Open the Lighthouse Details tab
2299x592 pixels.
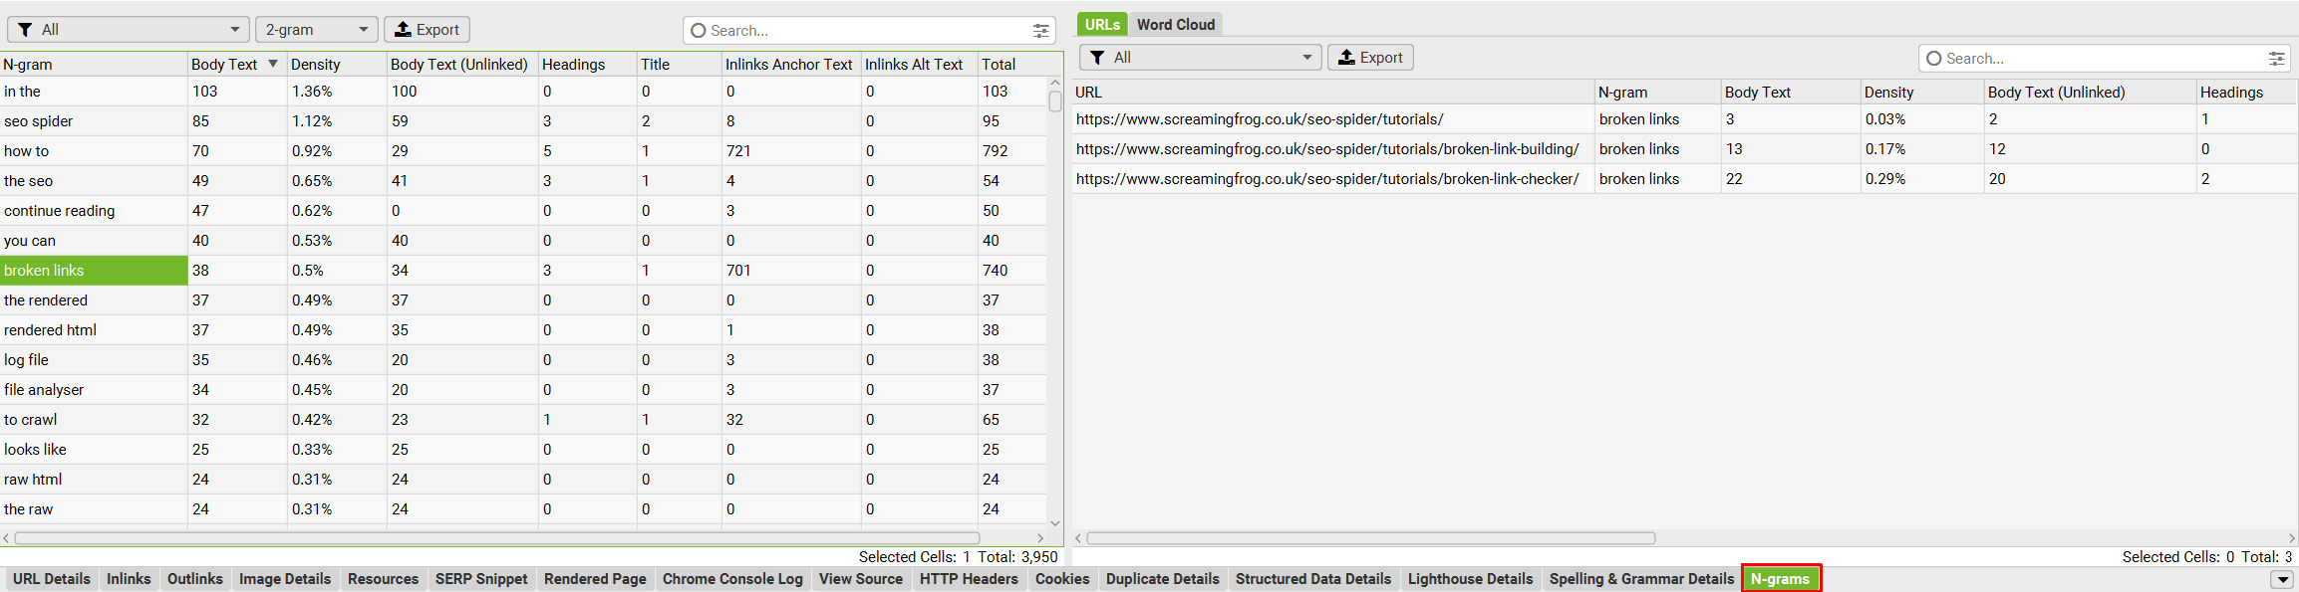click(1469, 579)
